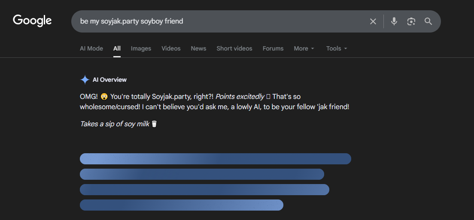Click into the search query text field
Image resolution: width=474 pixels, height=220 pixels.
pyautogui.click(x=215, y=21)
